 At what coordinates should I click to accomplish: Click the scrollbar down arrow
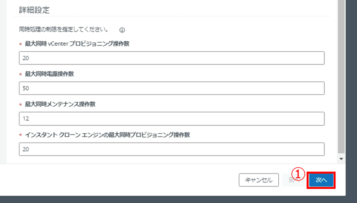(341, 159)
